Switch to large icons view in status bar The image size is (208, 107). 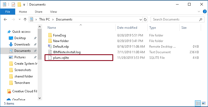(204, 103)
